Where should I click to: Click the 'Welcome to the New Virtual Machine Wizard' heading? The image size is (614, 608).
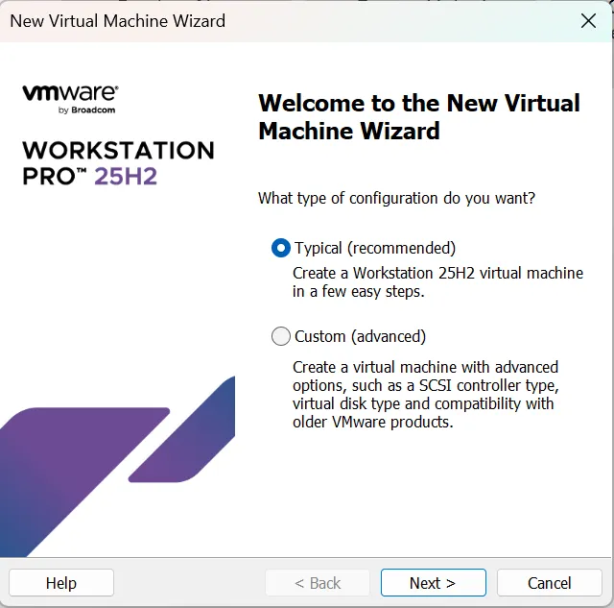419,117
